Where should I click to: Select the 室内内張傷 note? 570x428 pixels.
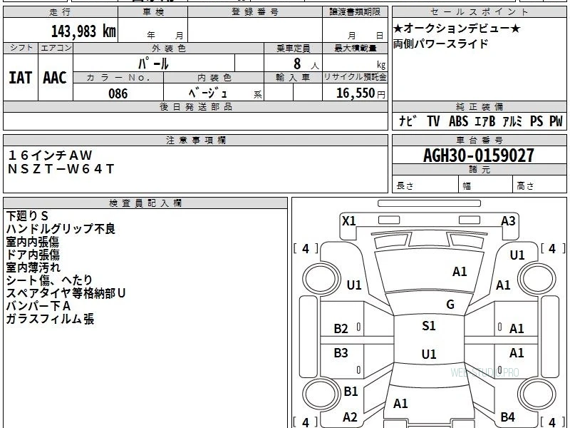tap(32, 242)
